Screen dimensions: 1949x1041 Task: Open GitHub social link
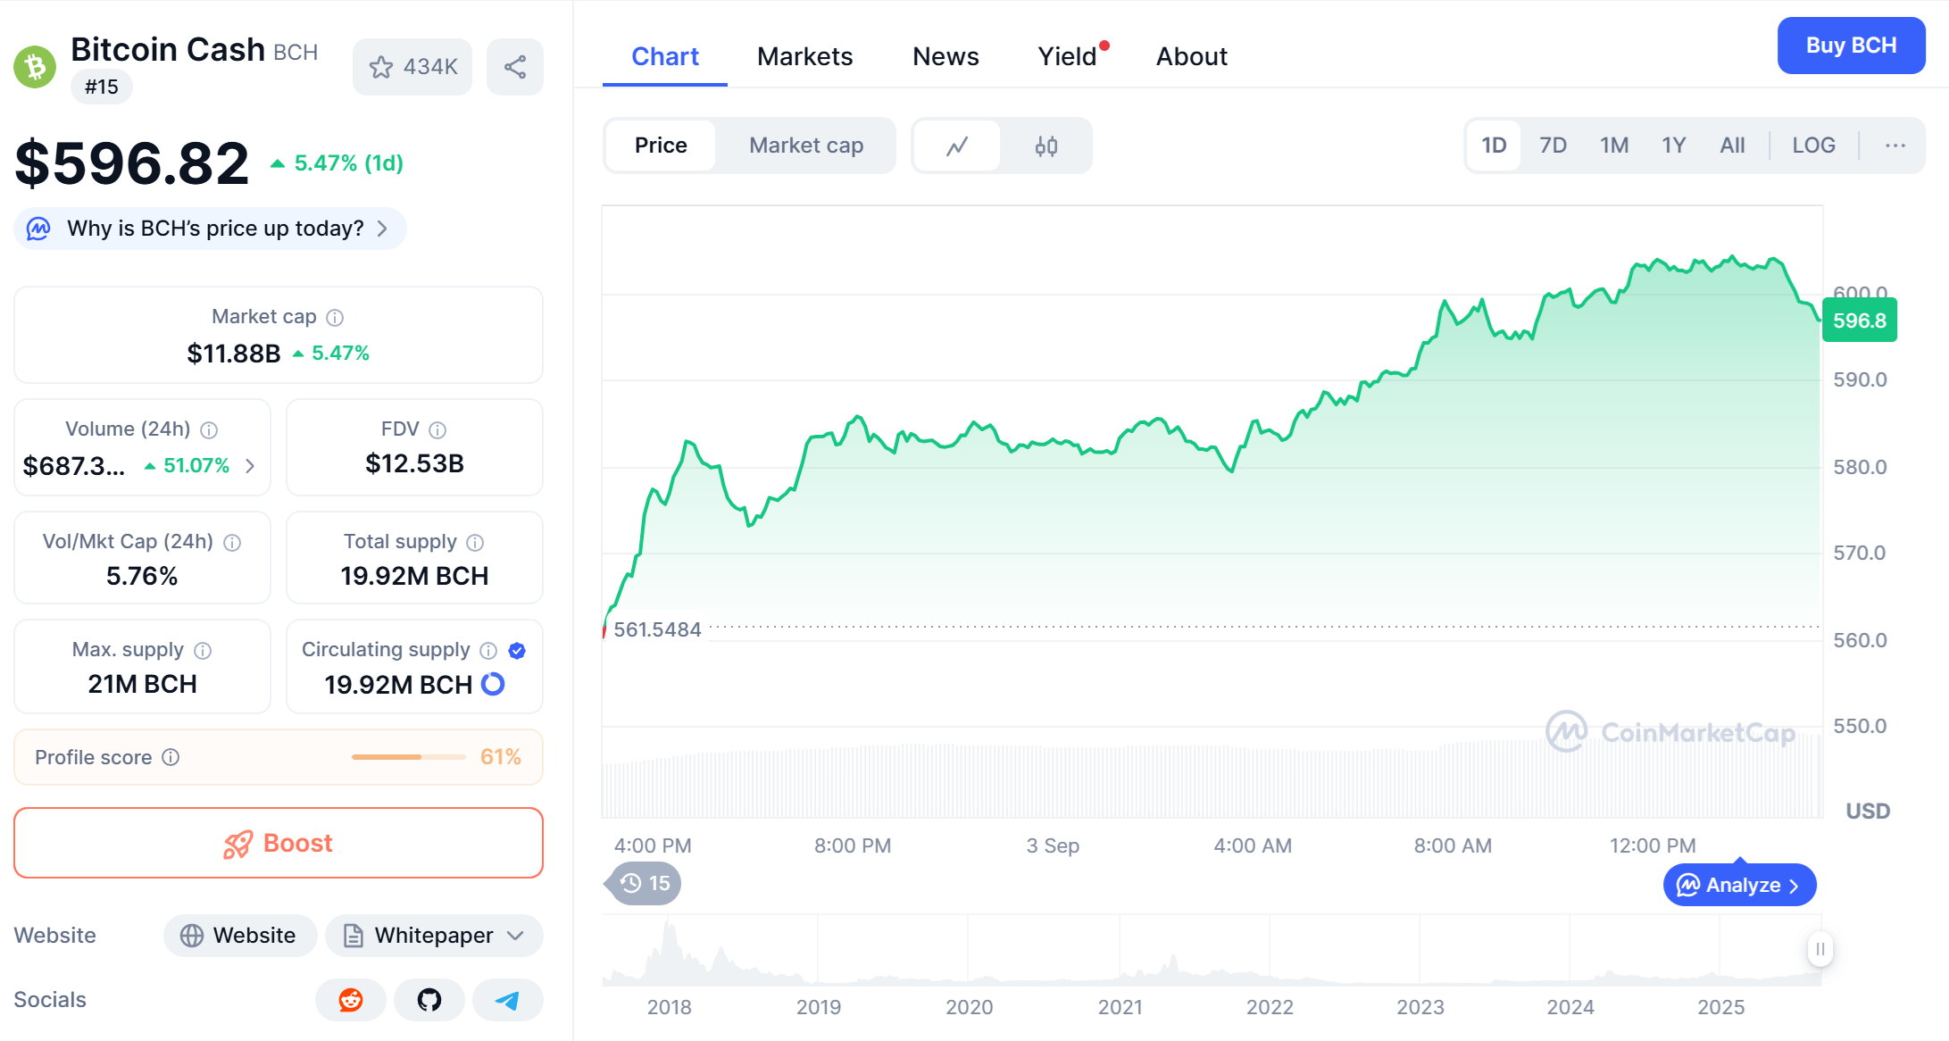[x=429, y=1000]
